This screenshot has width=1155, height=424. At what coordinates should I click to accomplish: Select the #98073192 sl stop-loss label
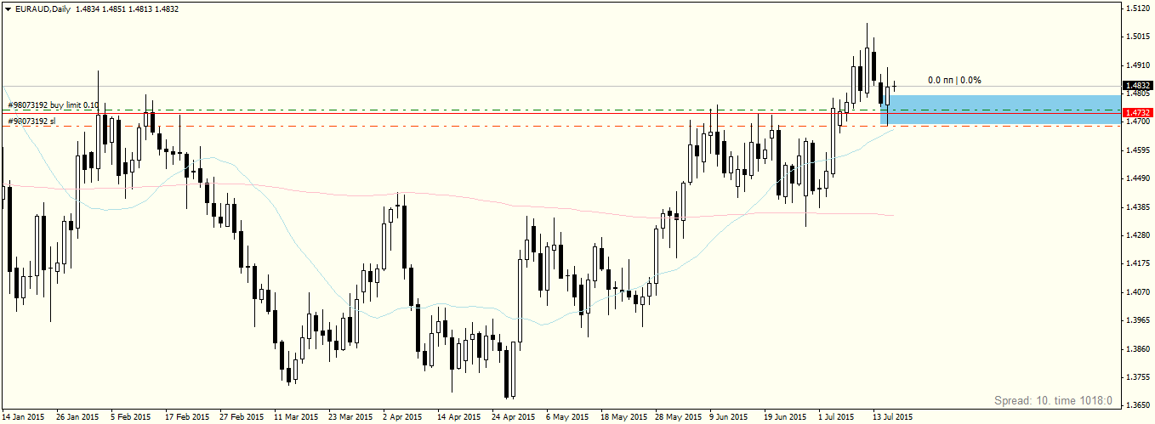click(x=31, y=122)
